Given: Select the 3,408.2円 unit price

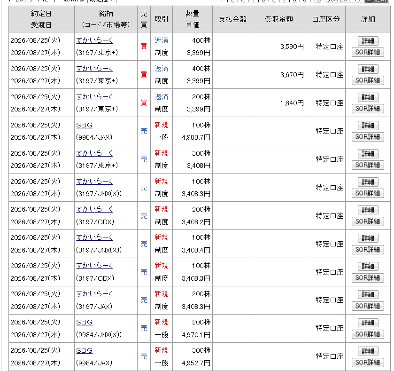Looking at the screenshot, I should click(196, 222).
